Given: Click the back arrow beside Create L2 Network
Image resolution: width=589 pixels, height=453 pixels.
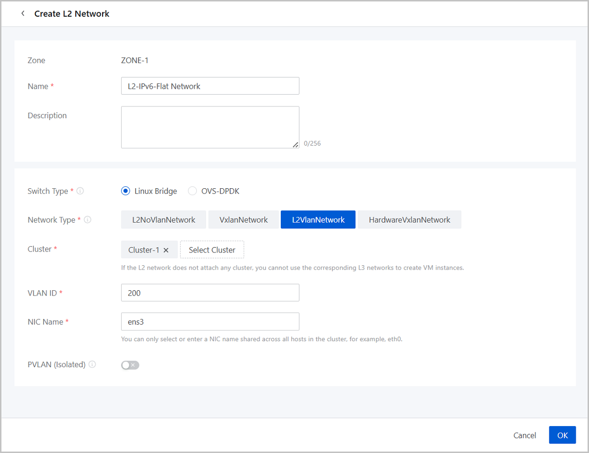Looking at the screenshot, I should [23, 14].
